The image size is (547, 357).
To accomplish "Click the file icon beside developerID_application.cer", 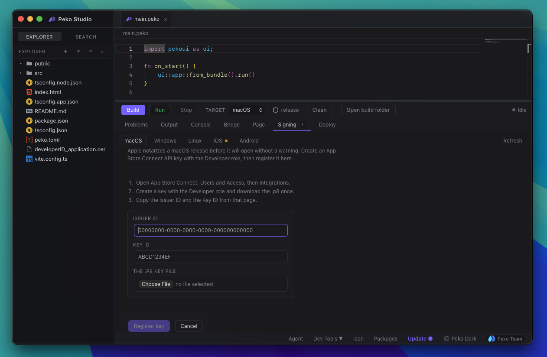I will [29, 149].
